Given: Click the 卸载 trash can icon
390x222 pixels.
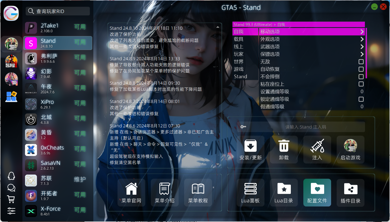Looking at the screenshot, I should coord(284,146).
